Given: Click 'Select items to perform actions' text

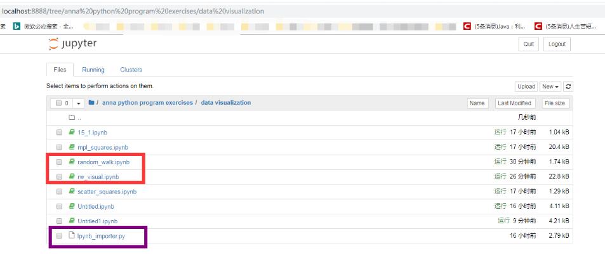Looking at the screenshot, I should tap(100, 86).
